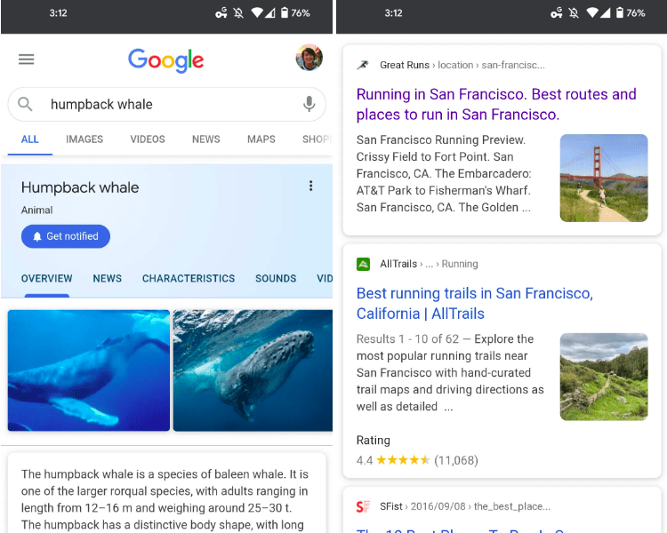Open Running in San Francisco link
This screenshot has width=667, height=533.
click(496, 104)
